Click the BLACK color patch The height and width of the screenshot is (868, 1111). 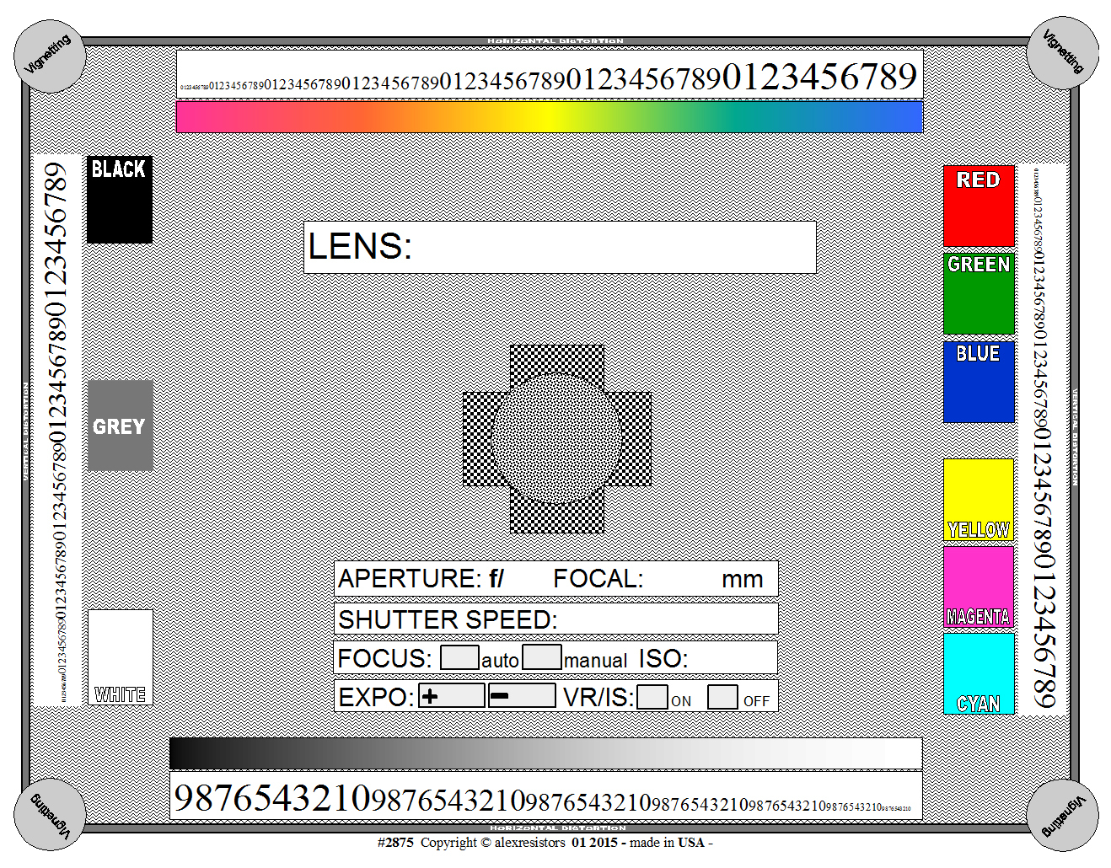[120, 200]
